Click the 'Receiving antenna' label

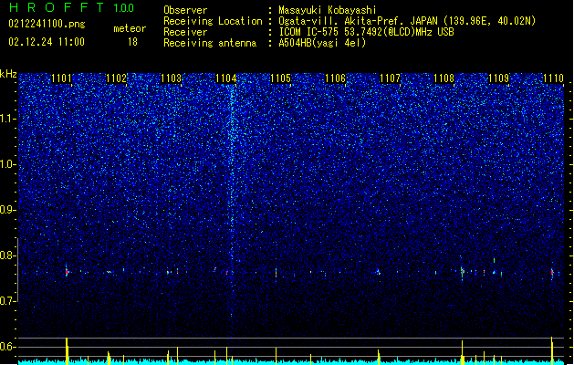tap(210, 43)
